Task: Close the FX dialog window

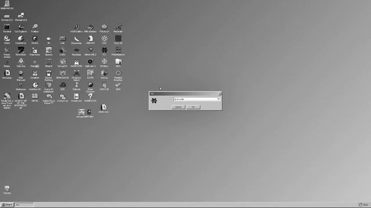Action: (220, 94)
